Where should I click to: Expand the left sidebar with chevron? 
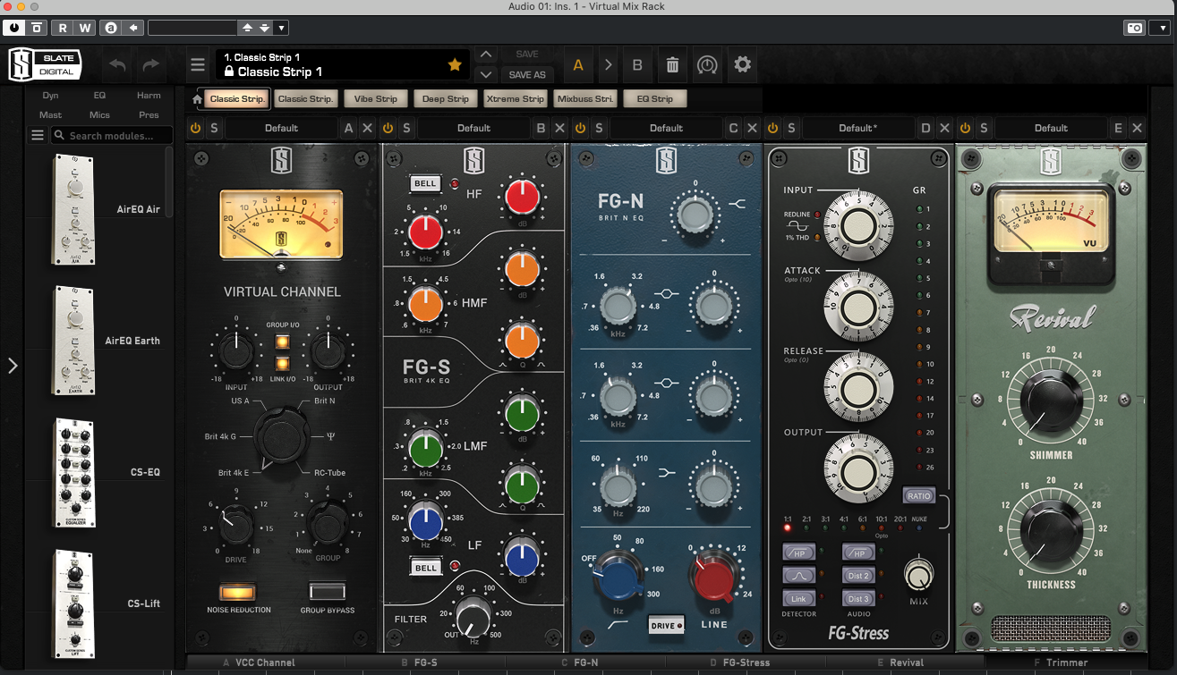coord(13,365)
